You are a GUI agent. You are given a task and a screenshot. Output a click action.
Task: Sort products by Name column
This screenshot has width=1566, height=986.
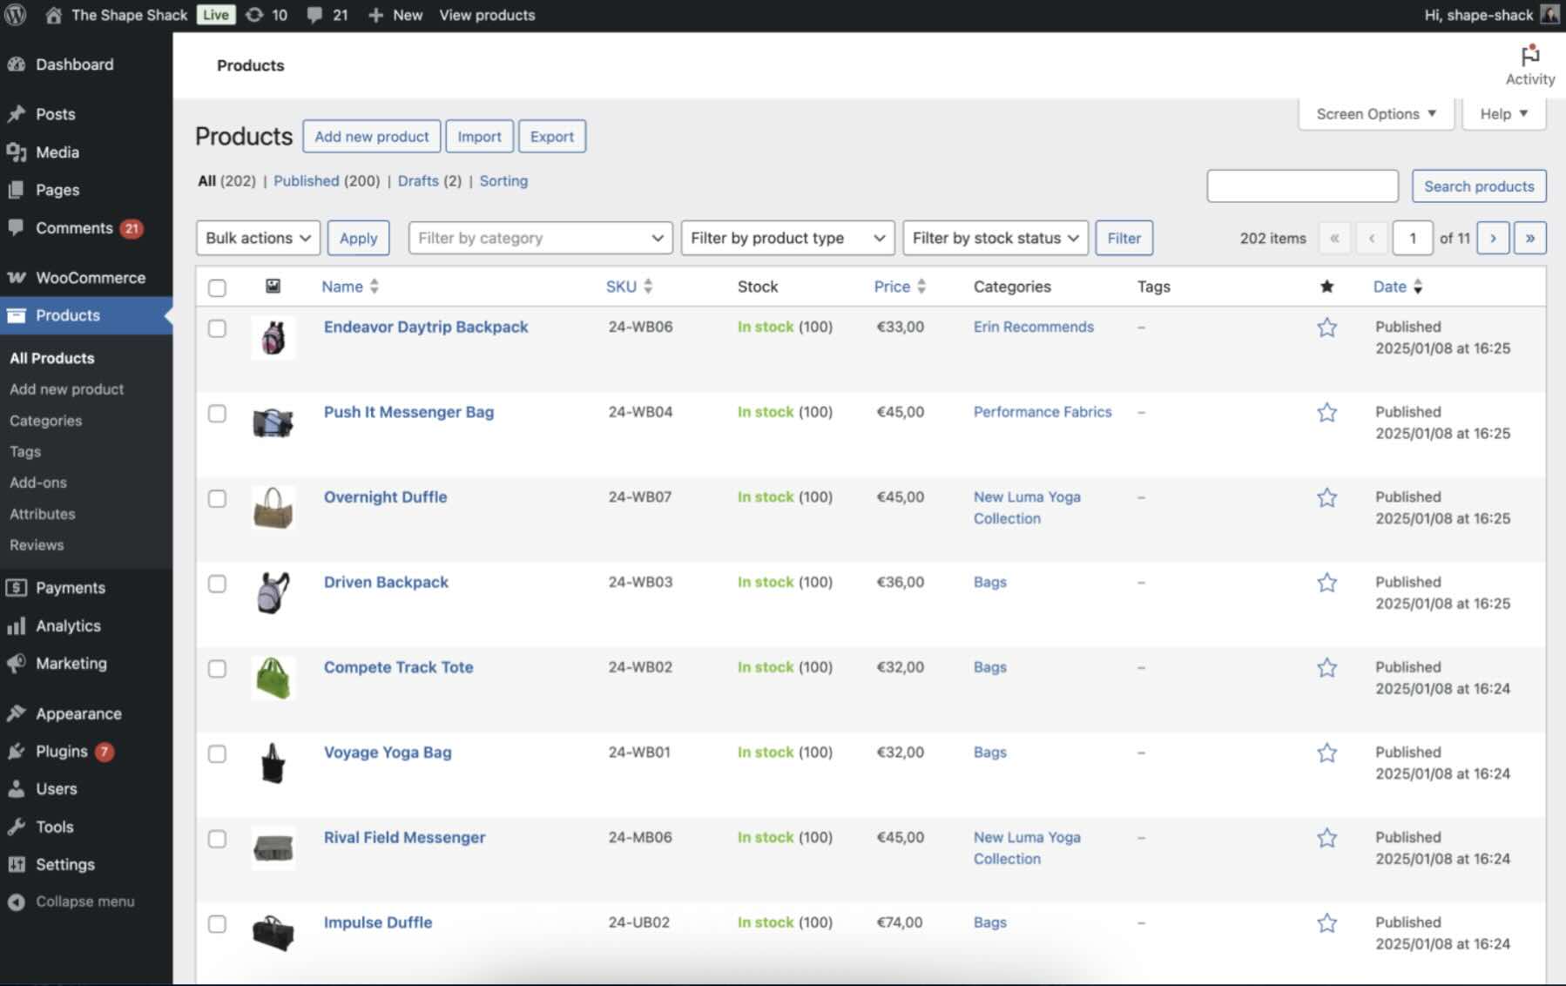click(x=350, y=287)
